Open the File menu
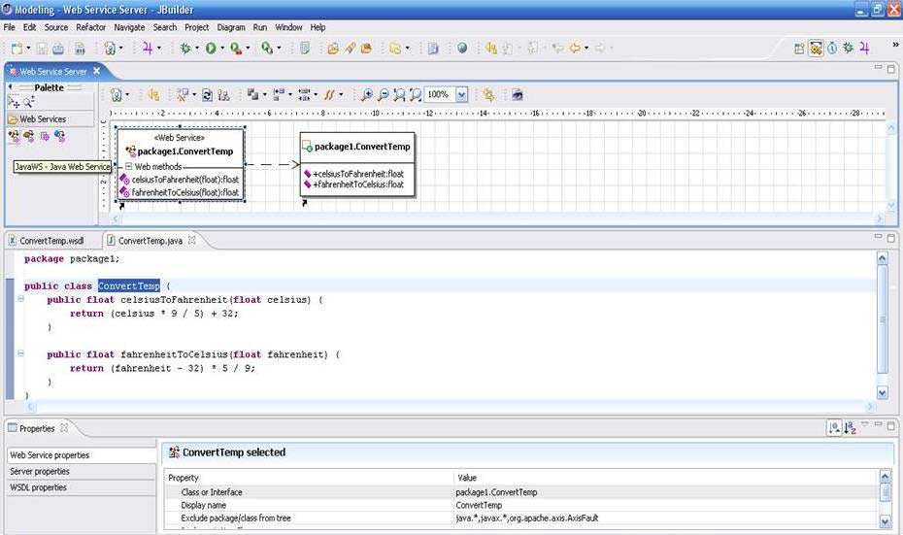 (x=9, y=27)
